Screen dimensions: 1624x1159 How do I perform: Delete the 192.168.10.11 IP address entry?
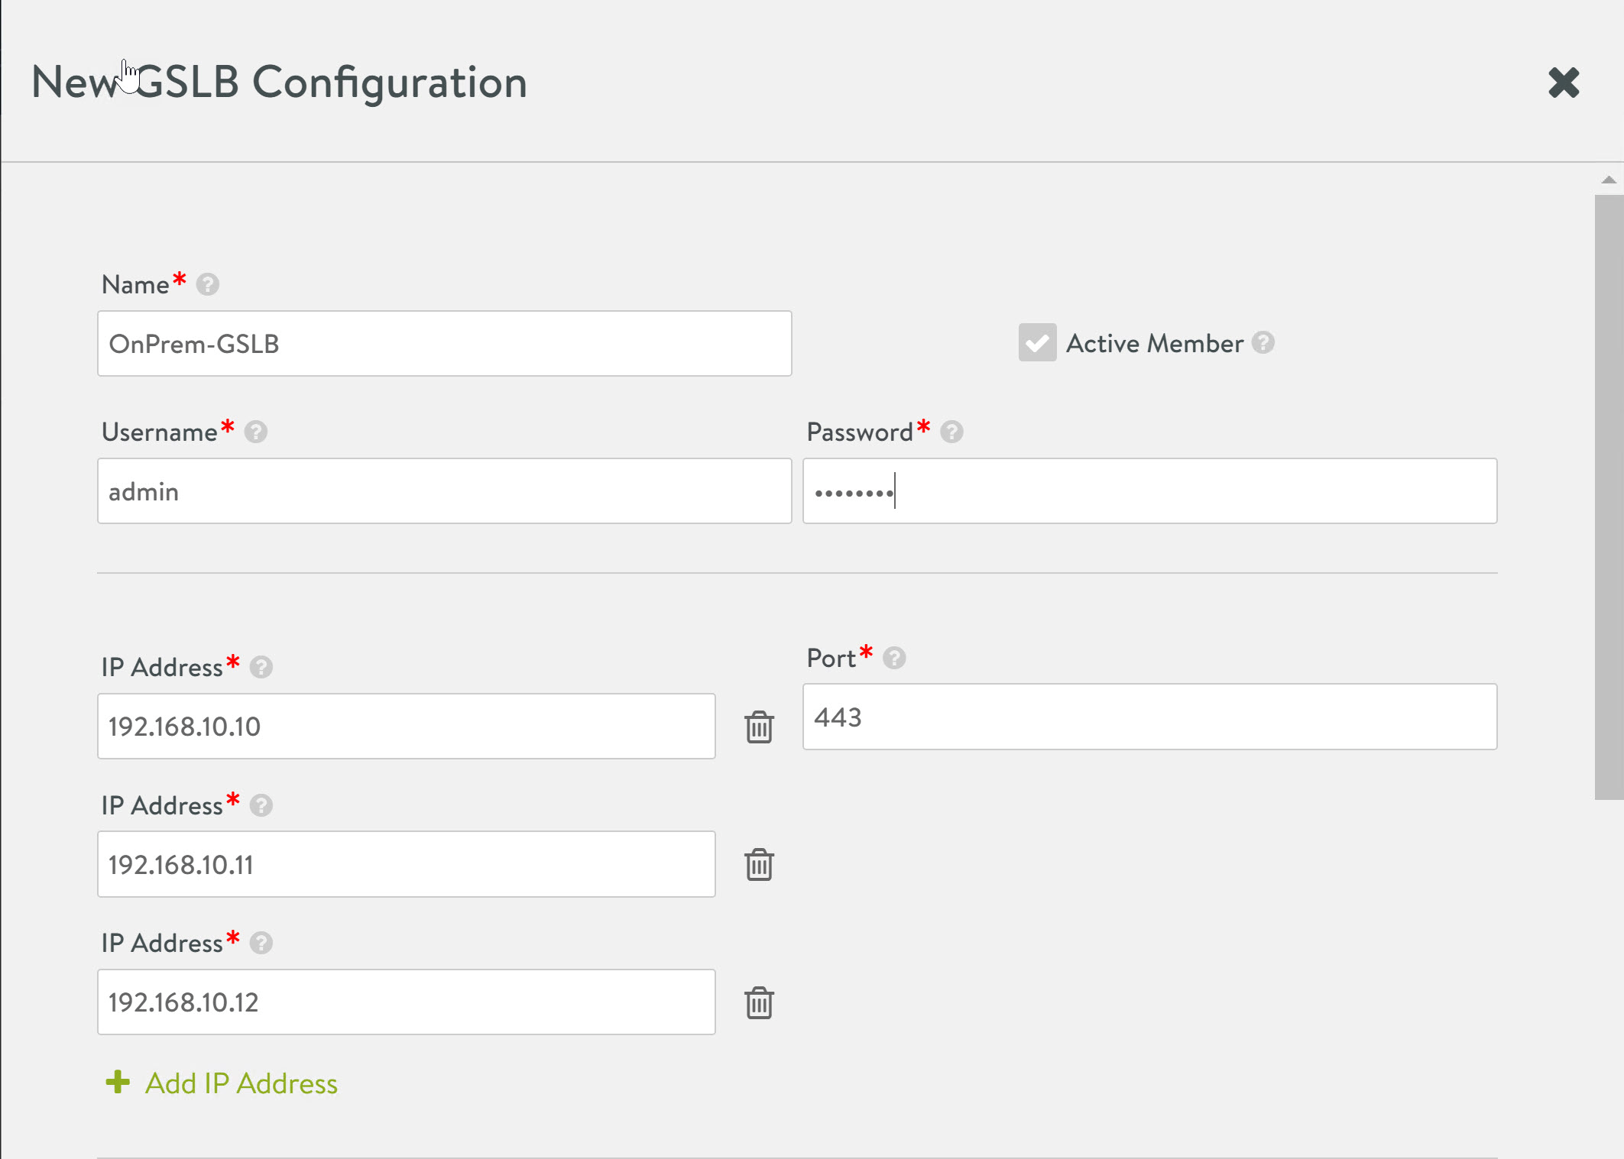click(759, 865)
